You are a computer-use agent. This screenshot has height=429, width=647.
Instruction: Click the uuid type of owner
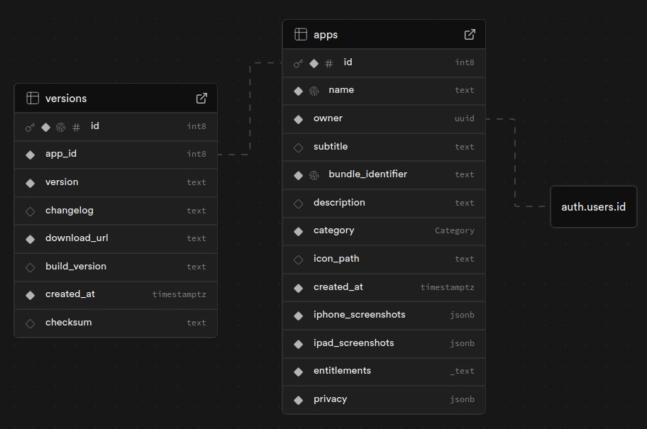tap(464, 119)
